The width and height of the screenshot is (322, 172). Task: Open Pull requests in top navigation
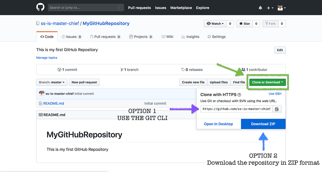click(x=139, y=8)
